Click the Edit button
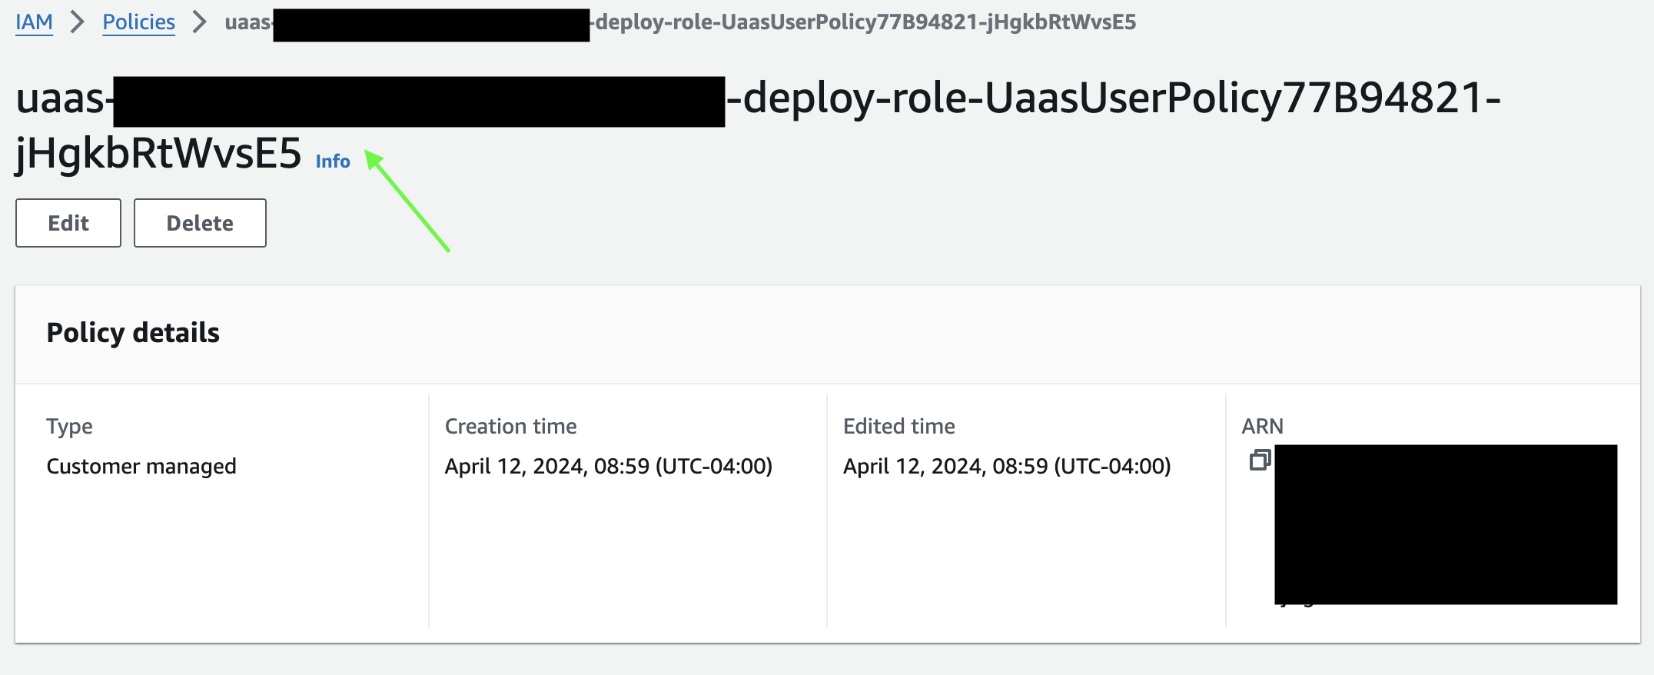 pos(68,223)
